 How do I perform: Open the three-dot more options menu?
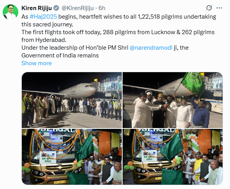pyautogui.click(x=219, y=8)
